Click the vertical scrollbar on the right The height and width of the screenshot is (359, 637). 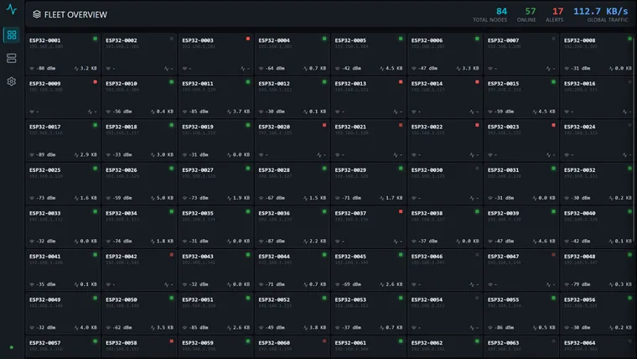(634, 138)
